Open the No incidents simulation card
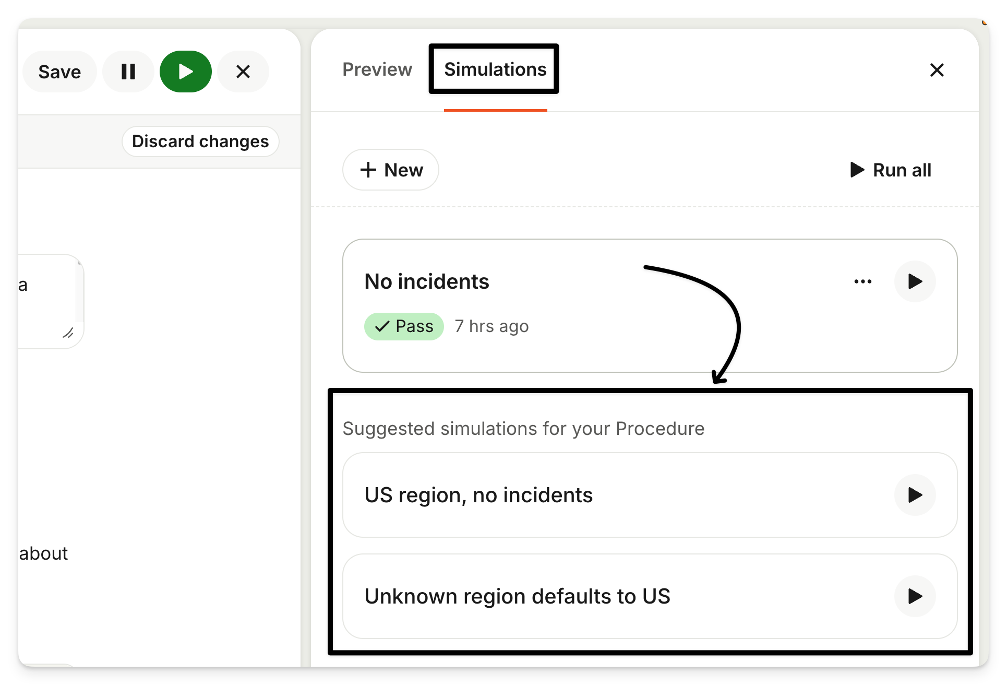Viewport: 1007px width, 685px height. 650,306
